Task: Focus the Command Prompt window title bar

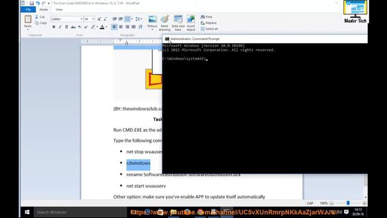Action: 265,39
